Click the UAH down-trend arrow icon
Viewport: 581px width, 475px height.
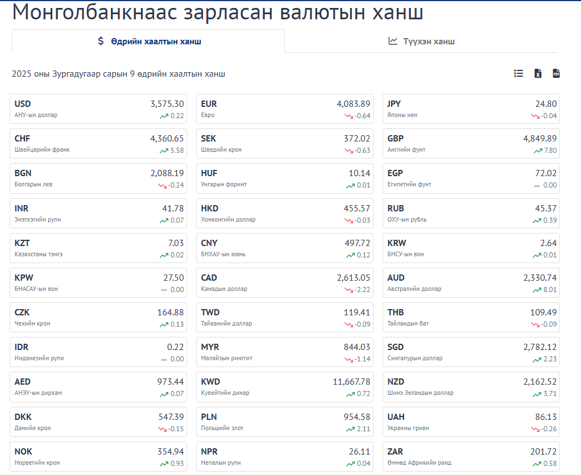(x=535, y=429)
